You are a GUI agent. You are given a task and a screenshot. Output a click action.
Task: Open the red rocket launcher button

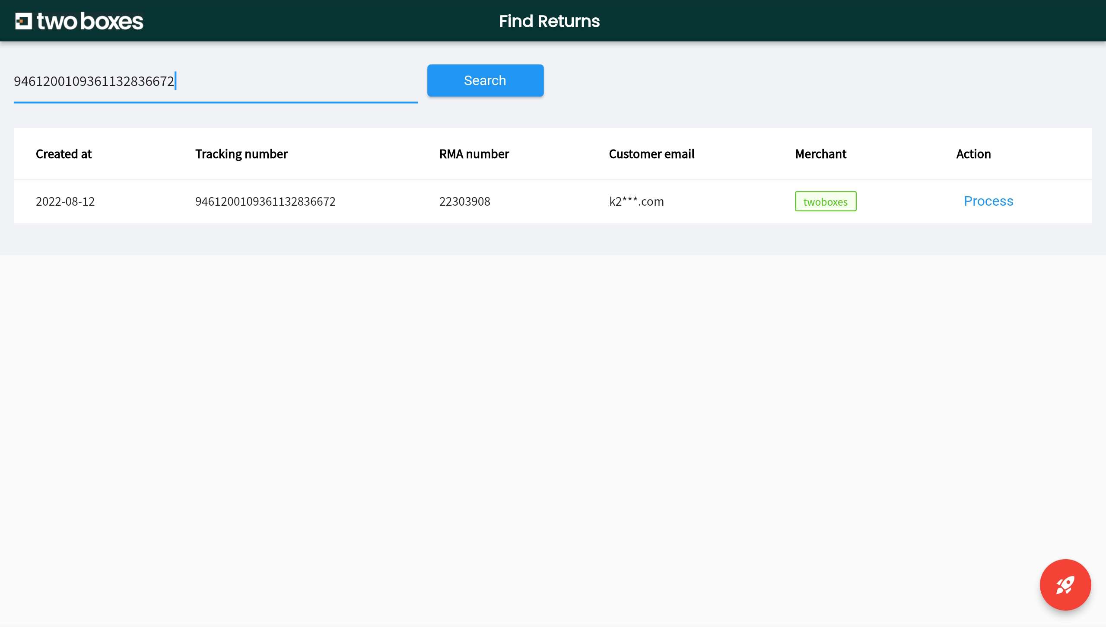1065,585
